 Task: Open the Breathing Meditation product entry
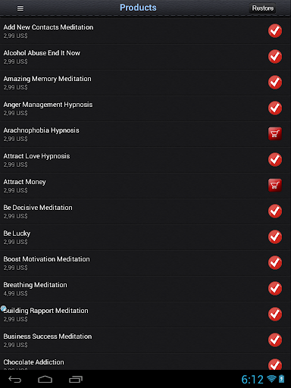coord(145,289)
